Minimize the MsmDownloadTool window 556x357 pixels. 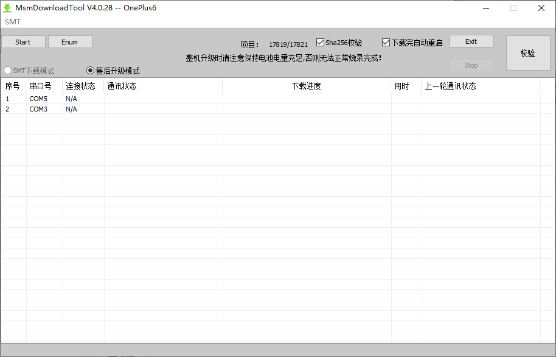[x=486, y=8]
